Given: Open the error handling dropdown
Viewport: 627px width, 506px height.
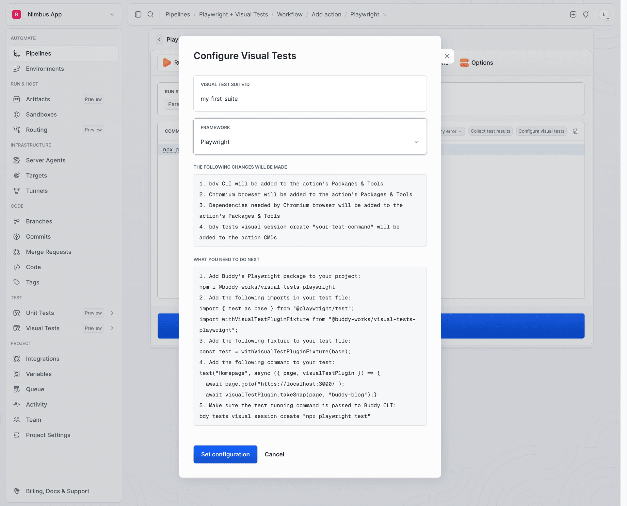Looking at the screenshot, I should click(452, 131).
